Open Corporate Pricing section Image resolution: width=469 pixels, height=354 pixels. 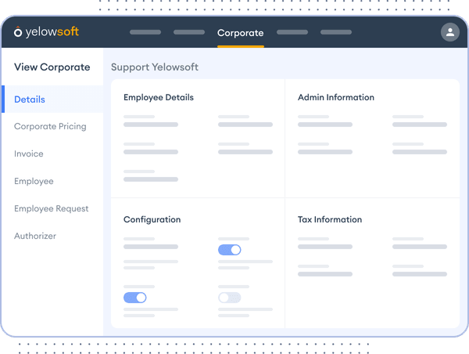point(50,126)
